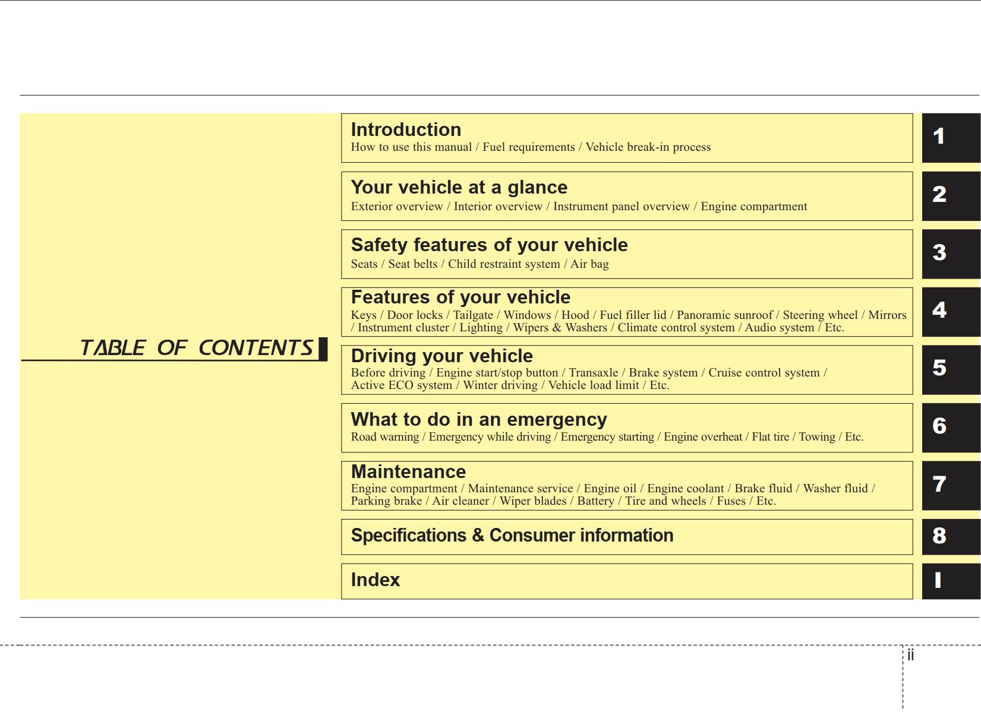This screenshot has height=712, width=981.
Task: Select chapter tab number 1
Action: 951,138
